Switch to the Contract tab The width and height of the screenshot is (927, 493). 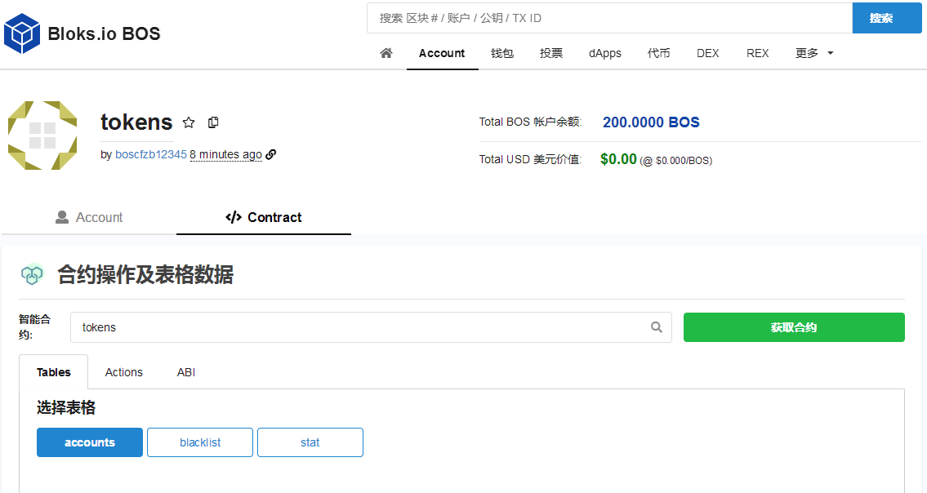click(x=264, y=218)
